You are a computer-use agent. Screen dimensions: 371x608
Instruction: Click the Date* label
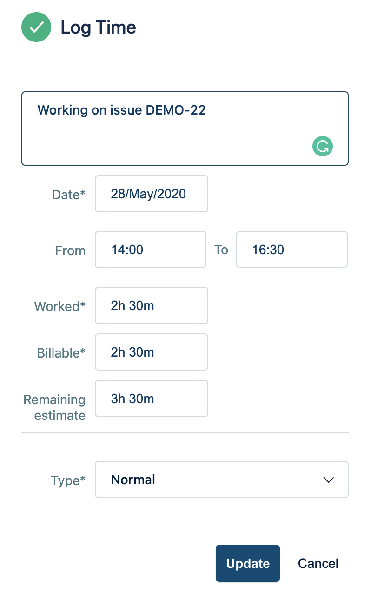[x=69, y=195]
